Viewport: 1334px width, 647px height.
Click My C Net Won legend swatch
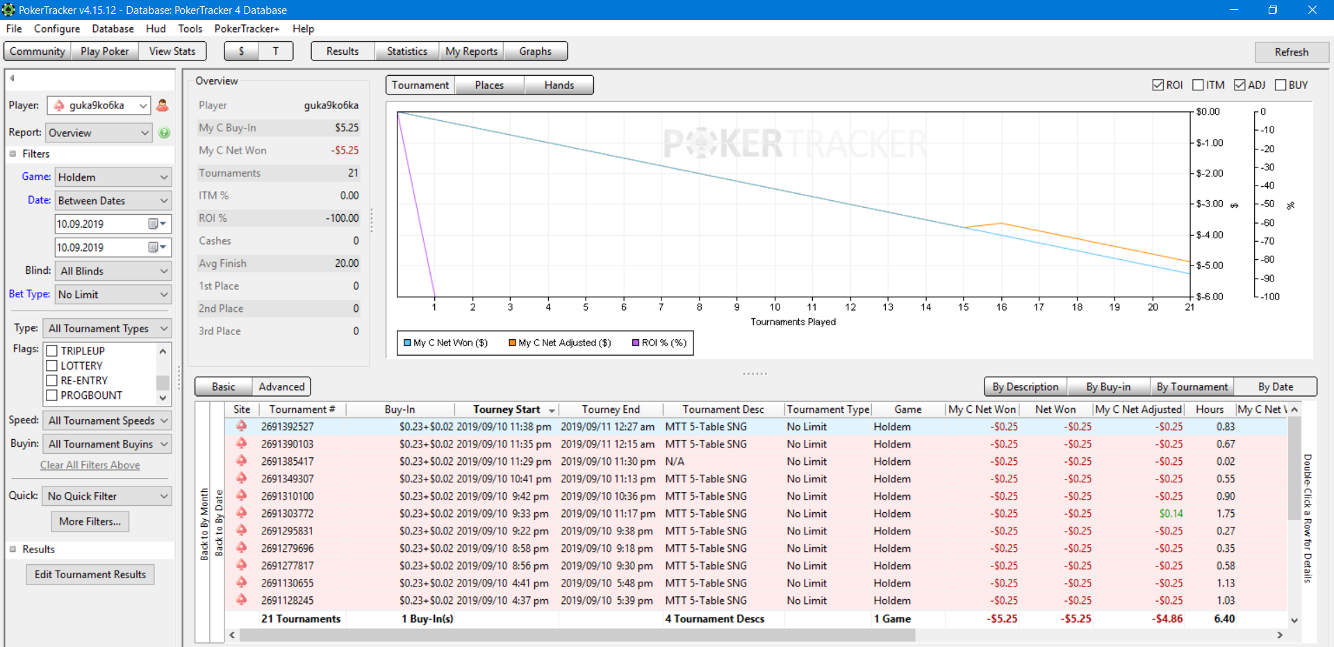tap(408, 343)
